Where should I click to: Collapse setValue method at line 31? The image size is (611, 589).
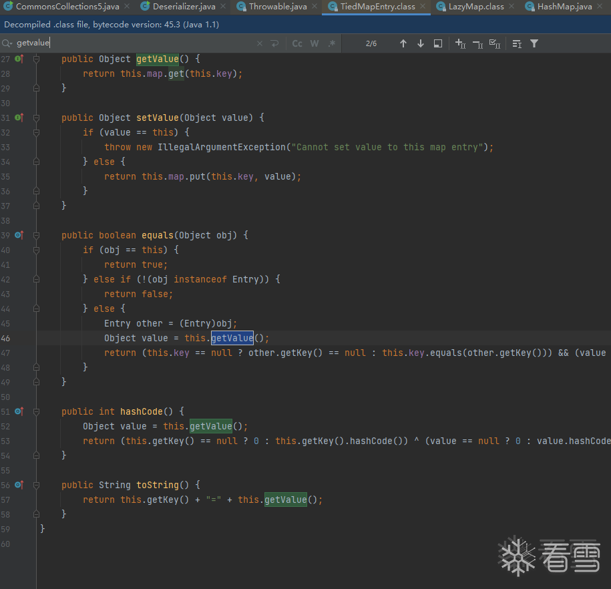36,118
